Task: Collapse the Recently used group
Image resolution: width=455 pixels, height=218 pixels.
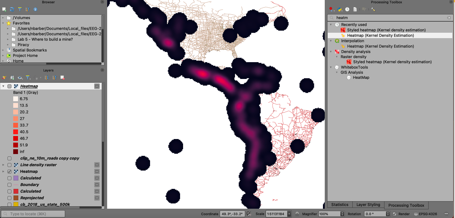Action: click(331, 25)
